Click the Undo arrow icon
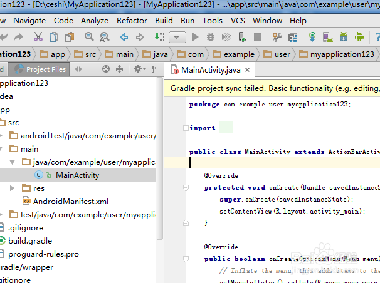The height and width of the screenshot is (283, 380). (x=3, y=37)
